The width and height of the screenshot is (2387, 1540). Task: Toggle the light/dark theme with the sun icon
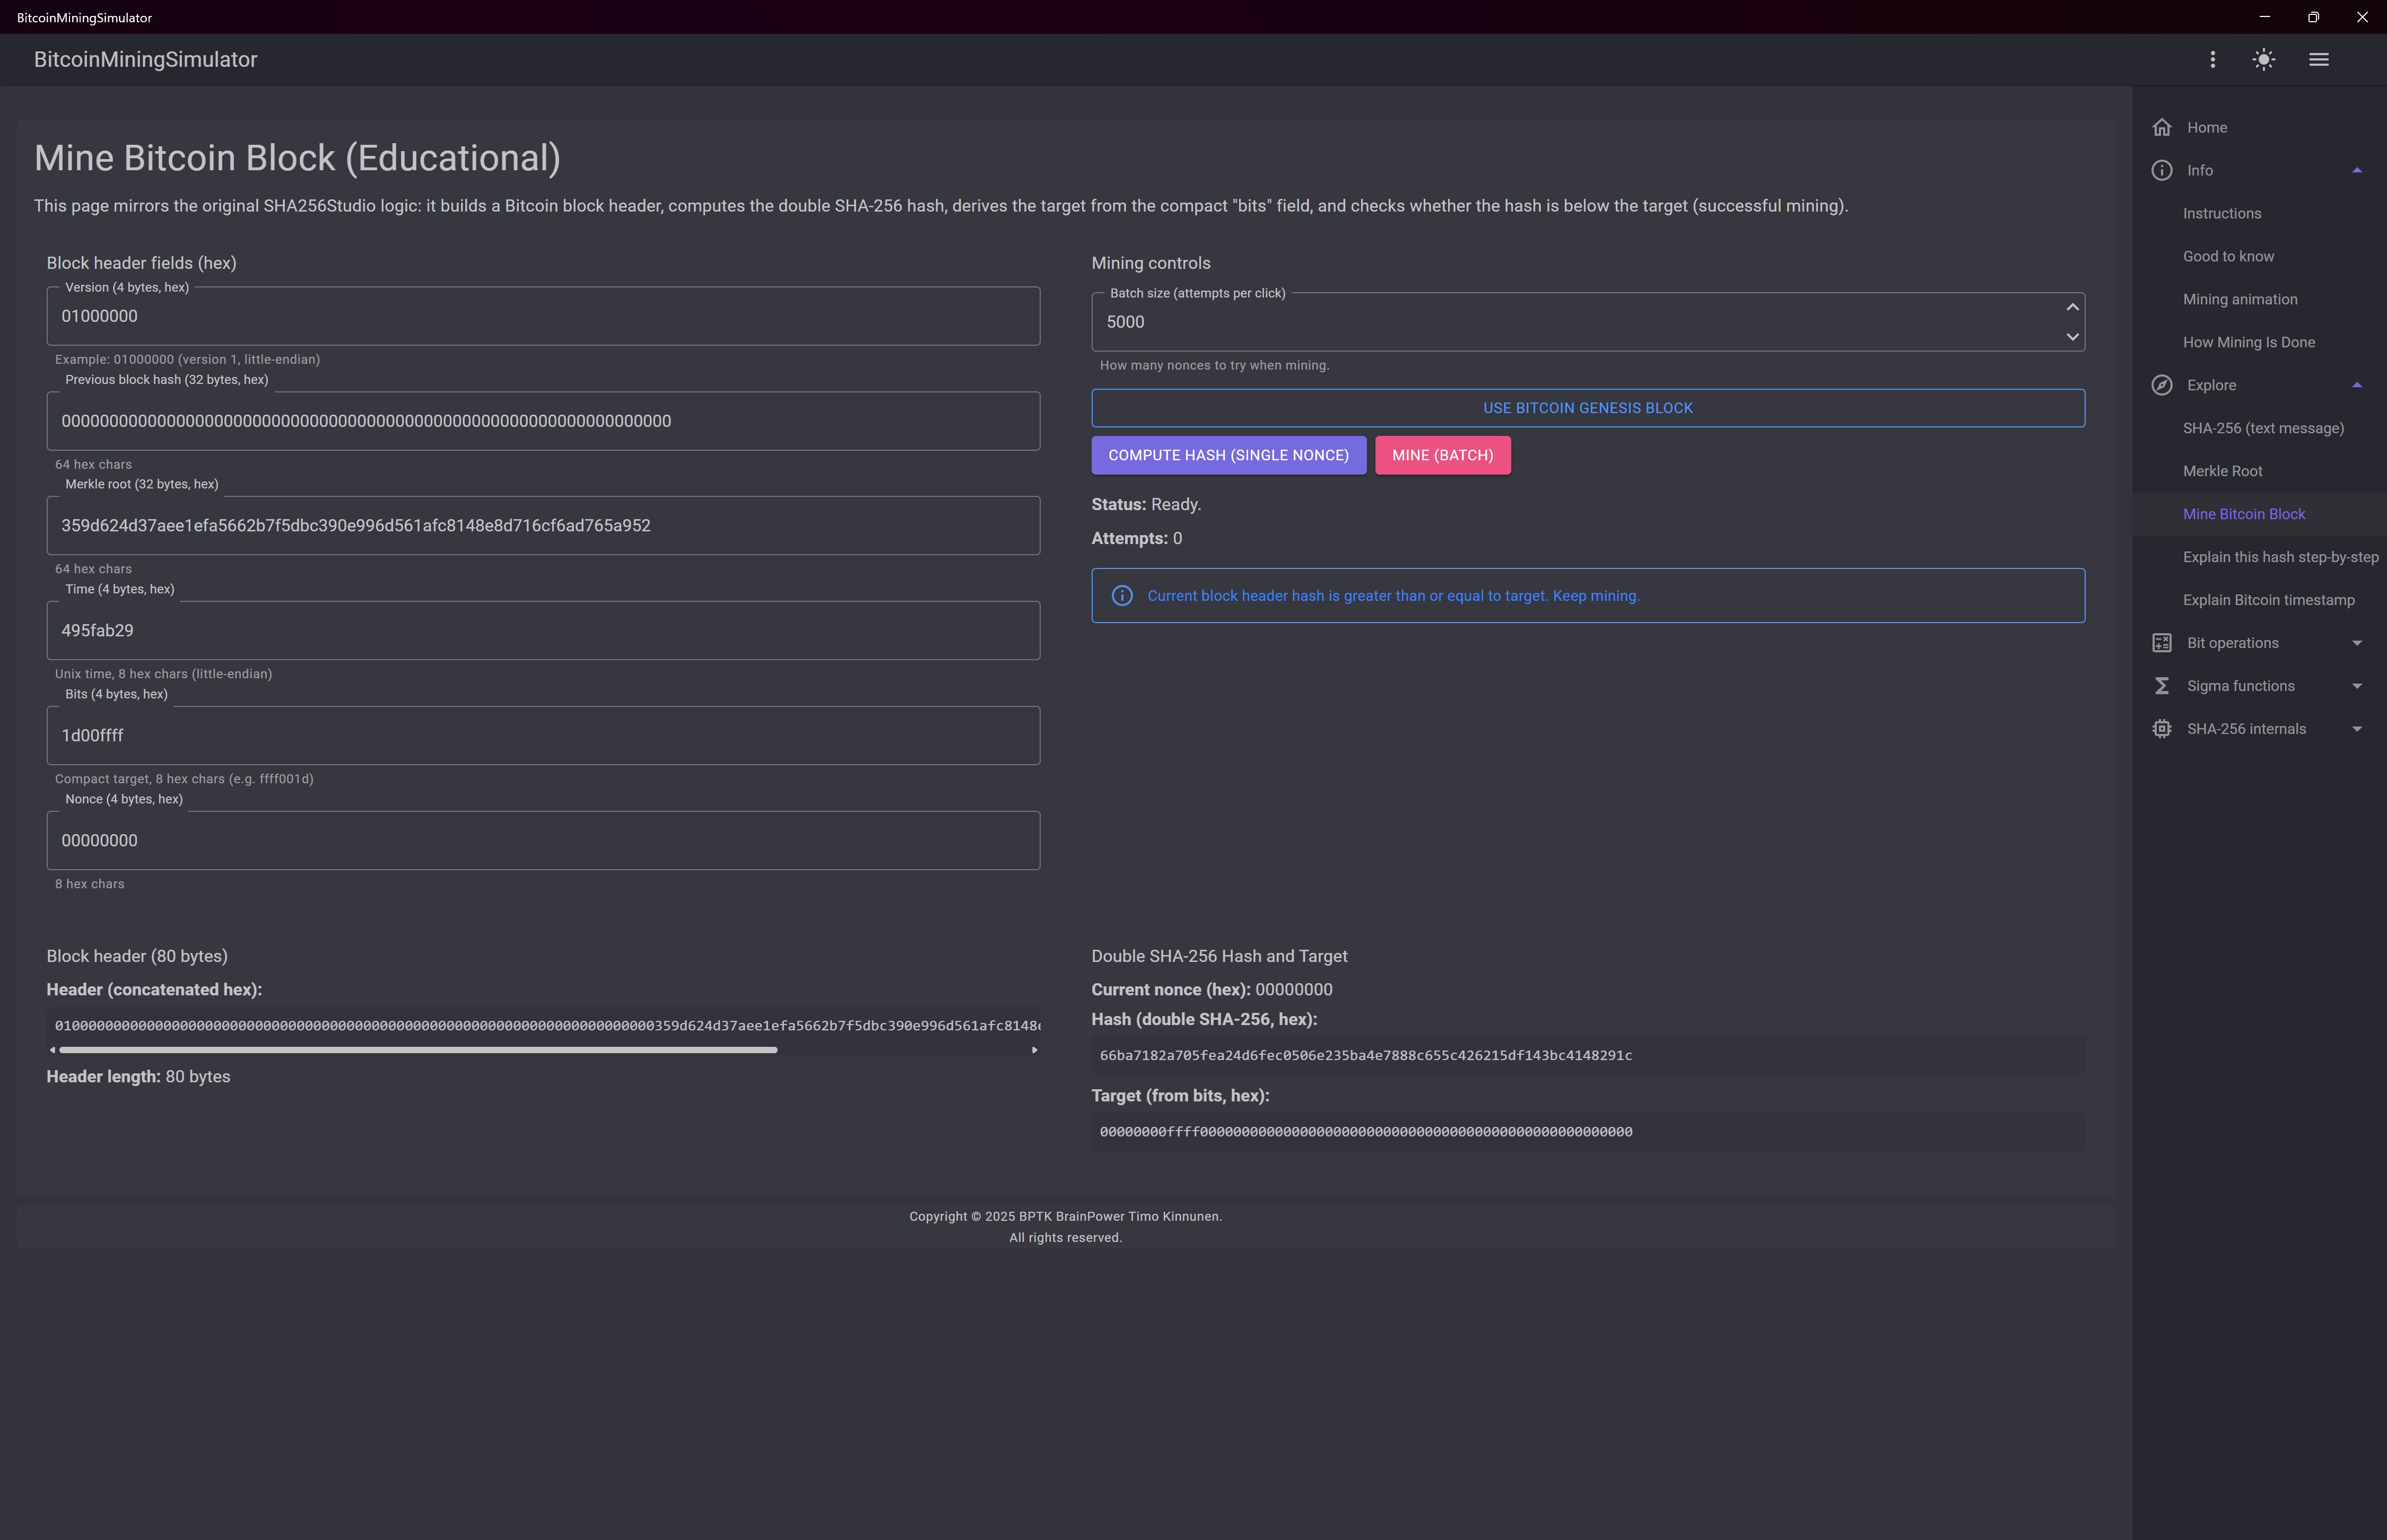2263,59
